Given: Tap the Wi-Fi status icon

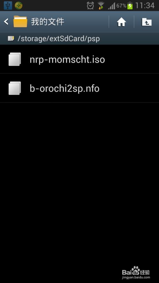Looking at the screenshot, I should [101, 6].
